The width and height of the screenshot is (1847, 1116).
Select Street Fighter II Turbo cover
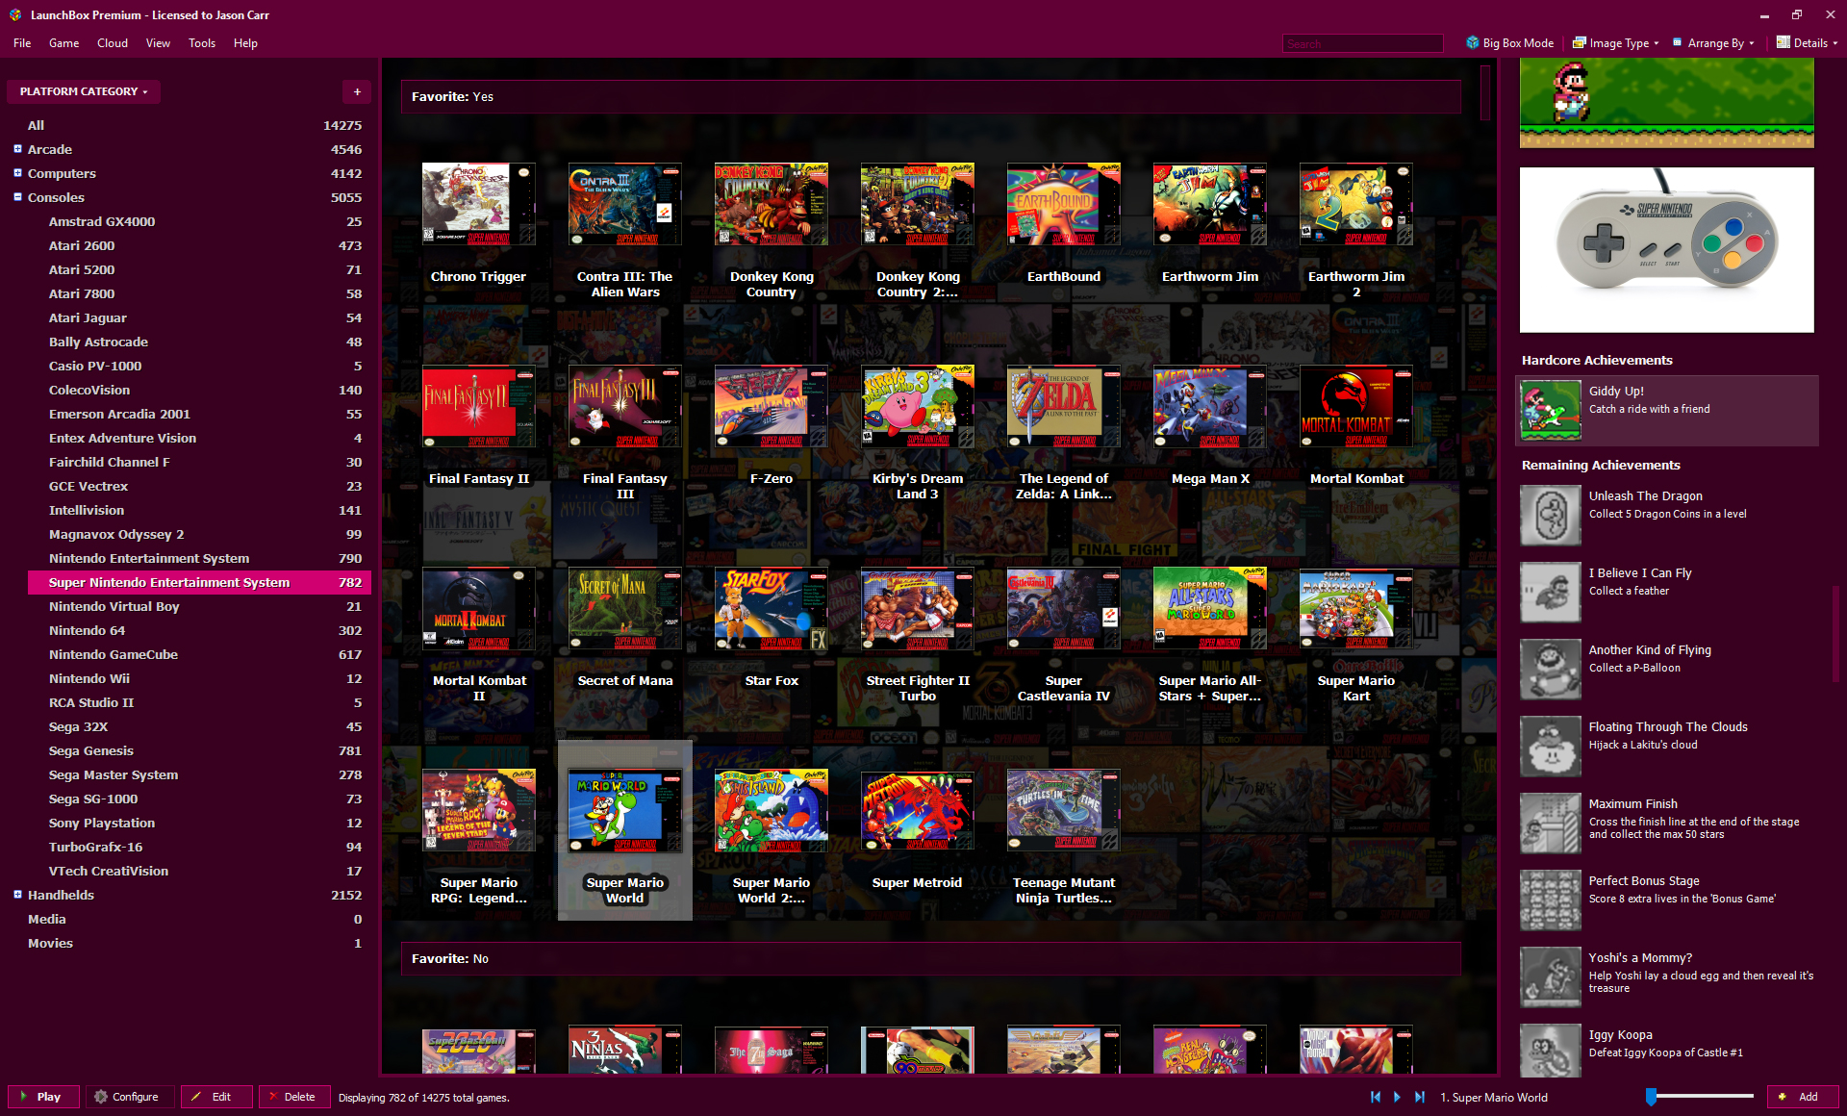[918, 608]
